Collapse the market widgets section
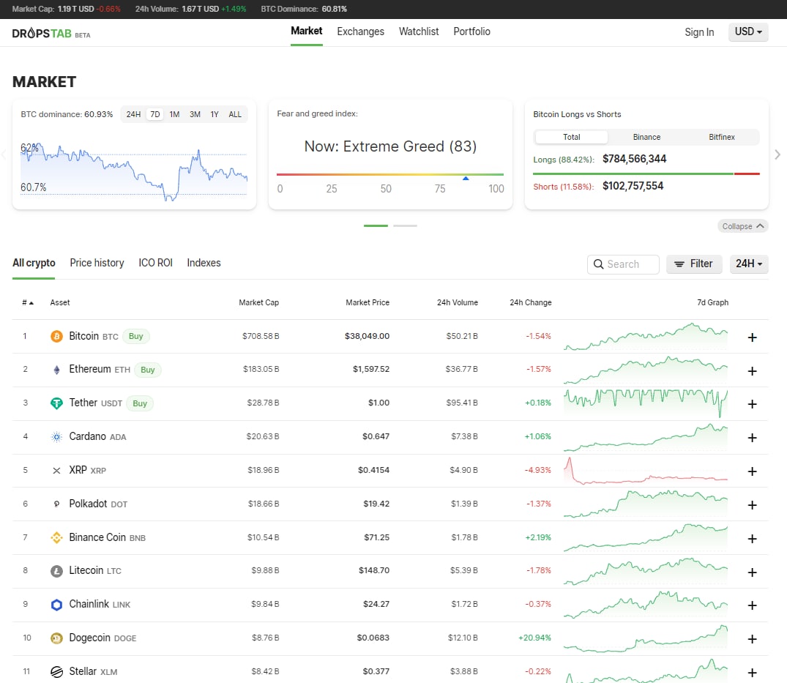The height and width of the screenshot is (683, 787). point(743,226)
